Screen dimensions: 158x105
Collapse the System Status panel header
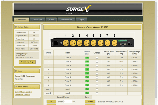pos(27,27)
